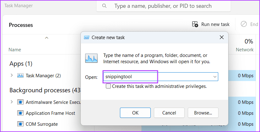Select the Task Manager (2) row text
This screenshot has height=132, width=260.
click(43, 76)
